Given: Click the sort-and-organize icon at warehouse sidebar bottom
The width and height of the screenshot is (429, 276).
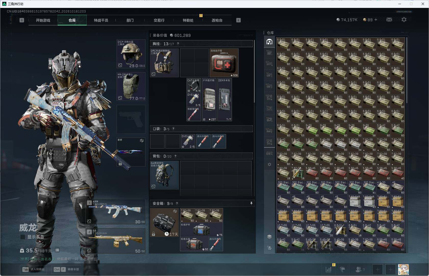Looking at the screenshot, I should [269, 248].
